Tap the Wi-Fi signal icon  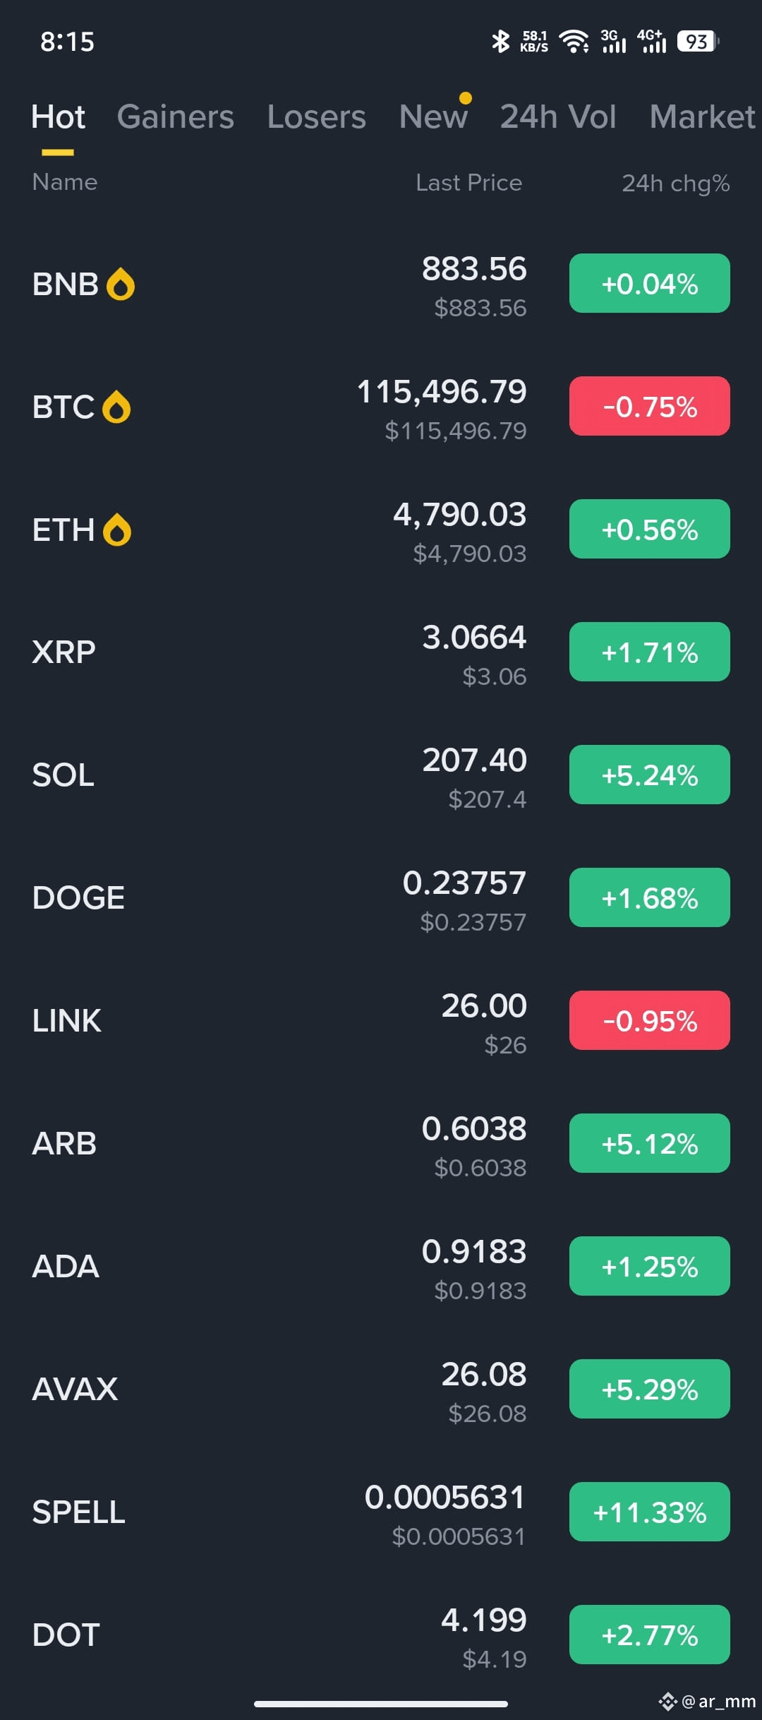574,42
